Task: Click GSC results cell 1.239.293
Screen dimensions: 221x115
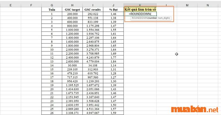Action: 93,81
